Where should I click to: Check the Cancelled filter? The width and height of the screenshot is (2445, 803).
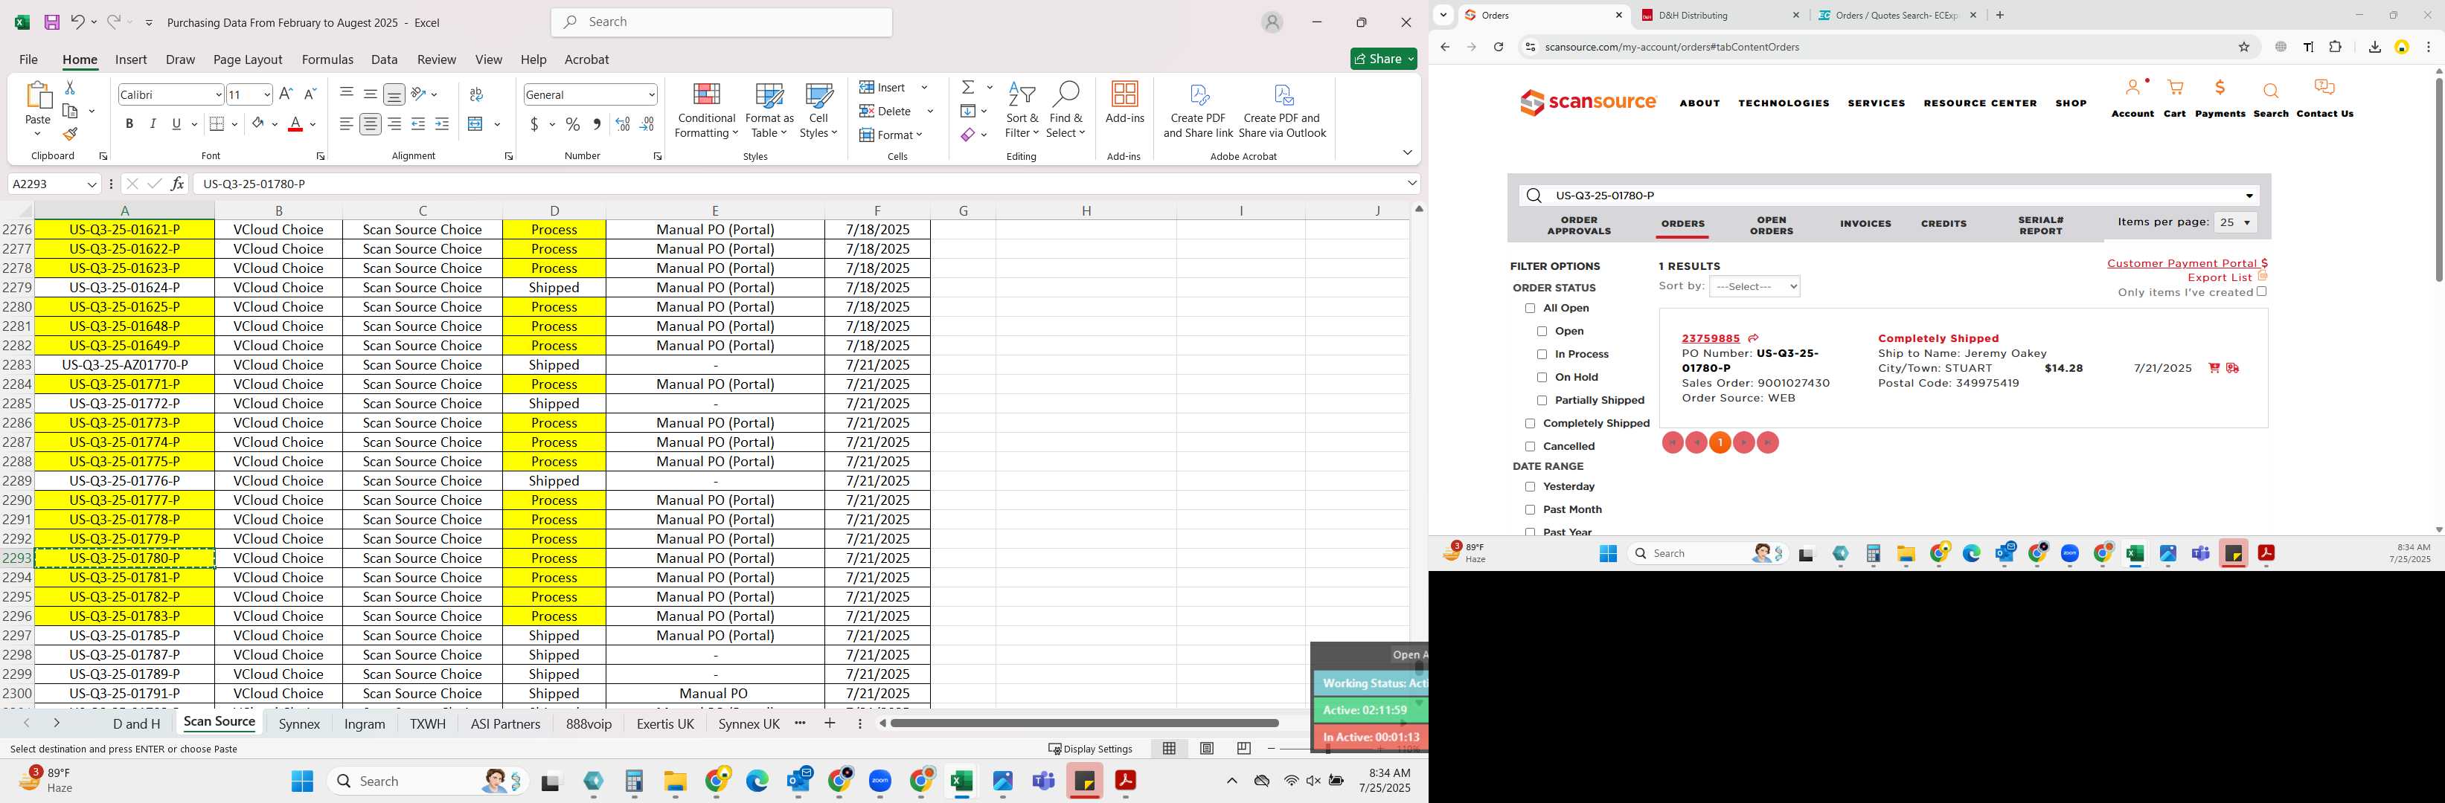coord(1529,447)
